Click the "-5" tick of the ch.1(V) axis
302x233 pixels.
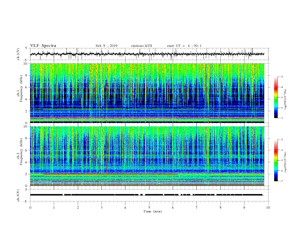click(26, 60)
